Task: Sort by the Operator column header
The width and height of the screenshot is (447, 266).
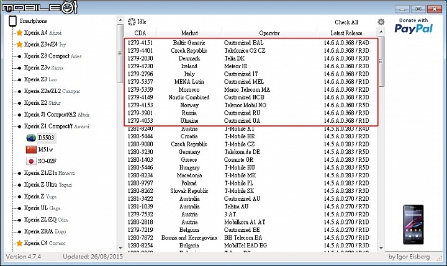Action: [269, 33]
